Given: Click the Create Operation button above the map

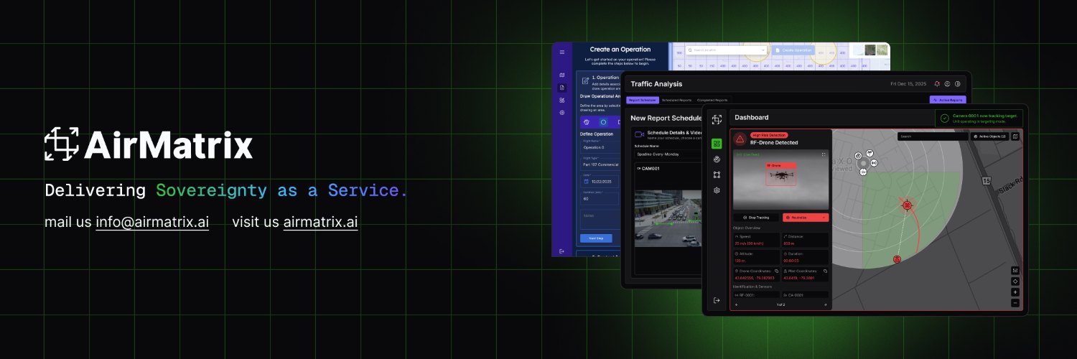Looking at the screenshot, I should pyautogui.click(x=793, y=50).
